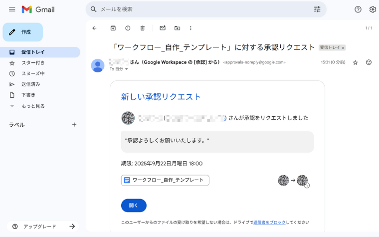Add an emoji reaction
This screenshot has width=379, height=237.
coord(369,62)
